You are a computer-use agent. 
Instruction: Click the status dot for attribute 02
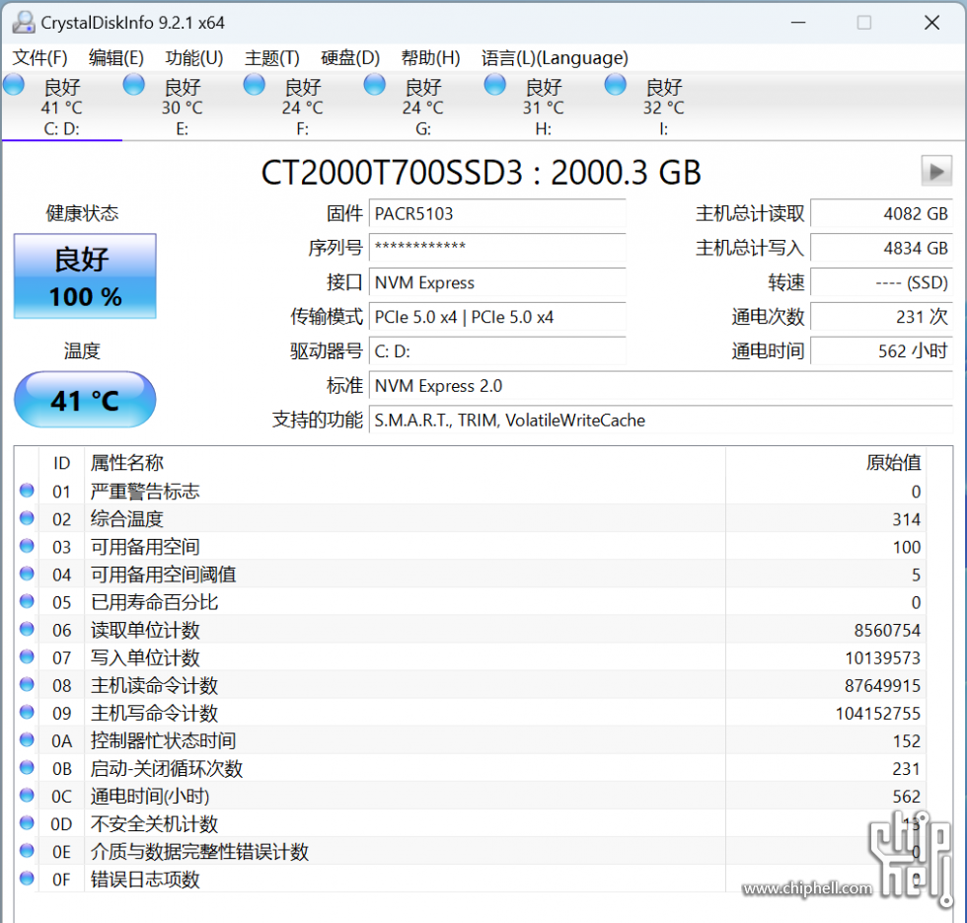pyautogui.click(x=27, y=518)
